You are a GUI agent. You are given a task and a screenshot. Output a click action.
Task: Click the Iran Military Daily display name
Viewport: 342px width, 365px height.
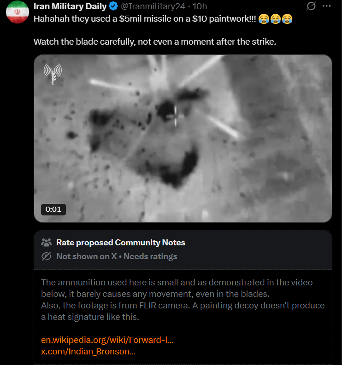(70, 6)
